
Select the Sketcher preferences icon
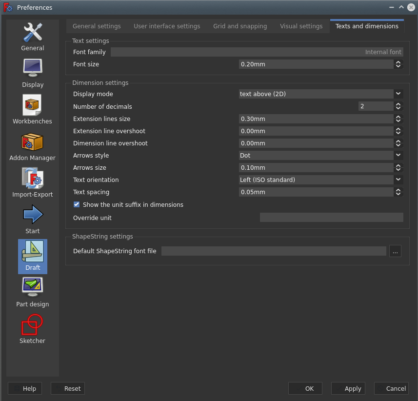pyautogui.click(x=33, y=329)
